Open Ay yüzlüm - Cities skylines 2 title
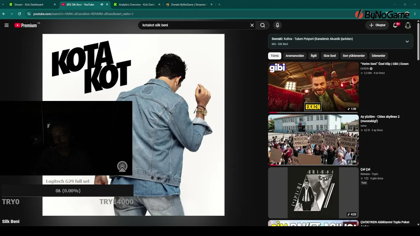Screen dimensions: 420x236 tap(380, 119)
